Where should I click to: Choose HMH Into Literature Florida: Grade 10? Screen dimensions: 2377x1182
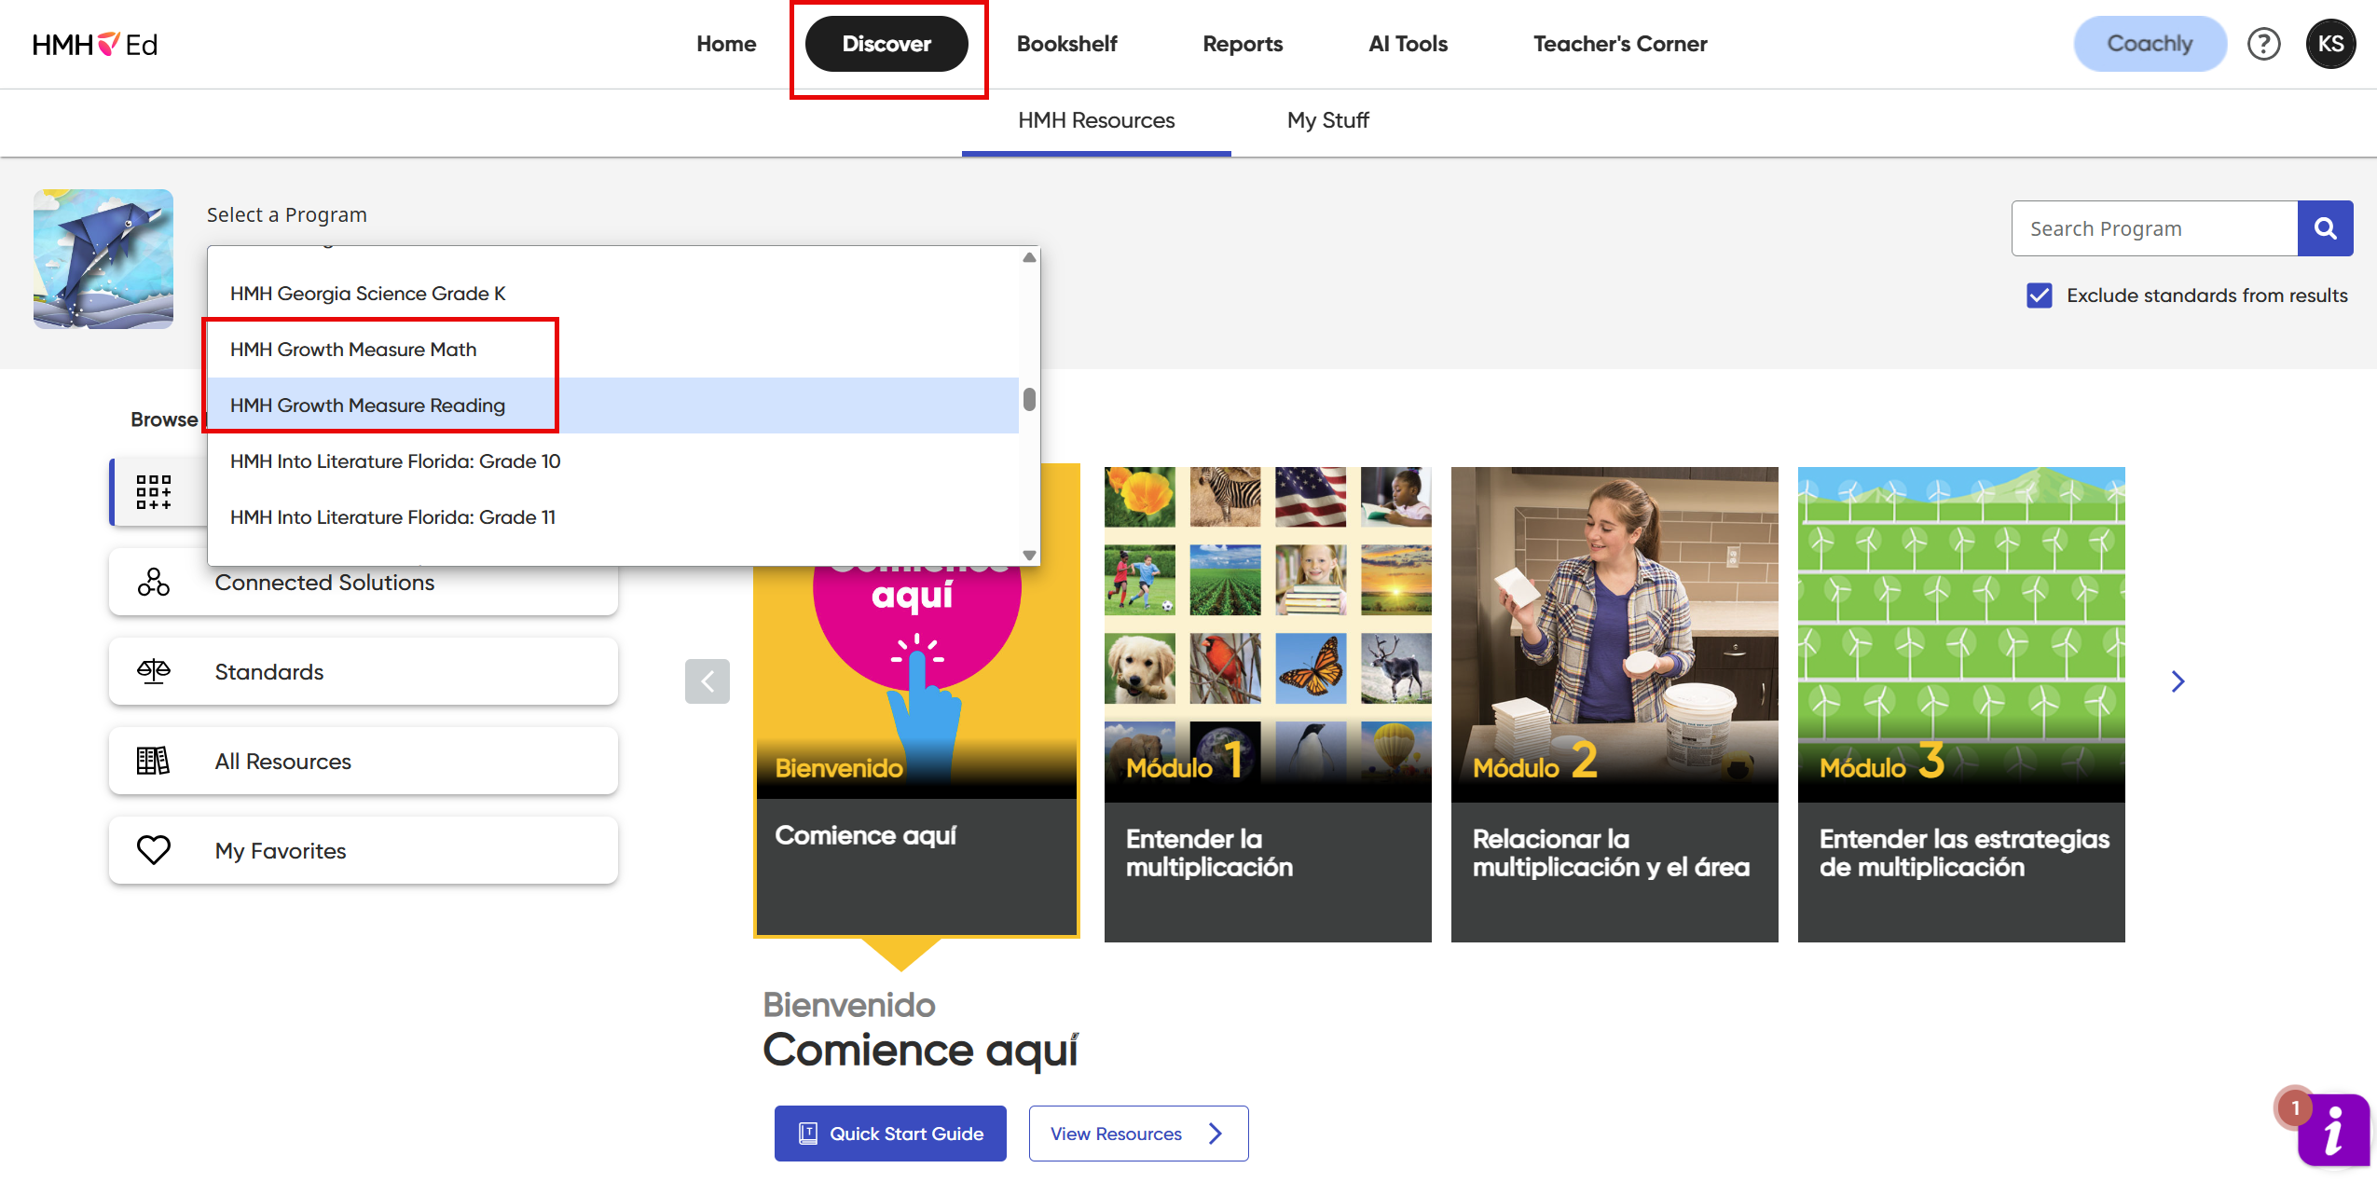[612, 461]
